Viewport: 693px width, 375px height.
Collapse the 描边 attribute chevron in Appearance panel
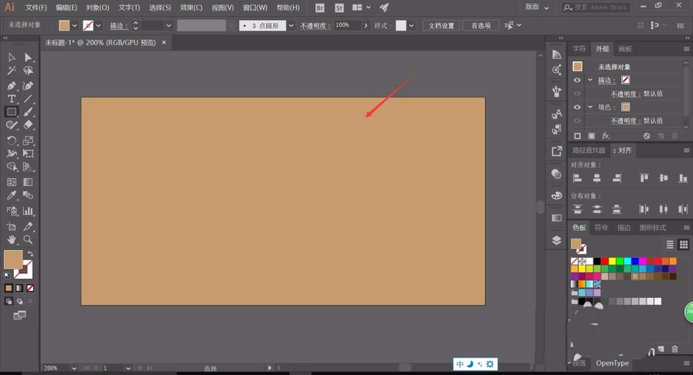pos(590,80)
